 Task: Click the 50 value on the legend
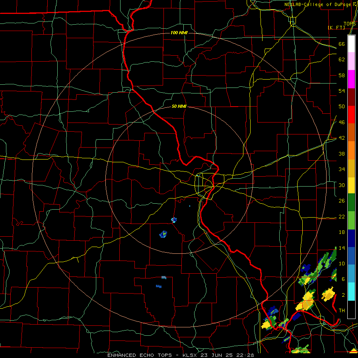[x=342, y=107]
